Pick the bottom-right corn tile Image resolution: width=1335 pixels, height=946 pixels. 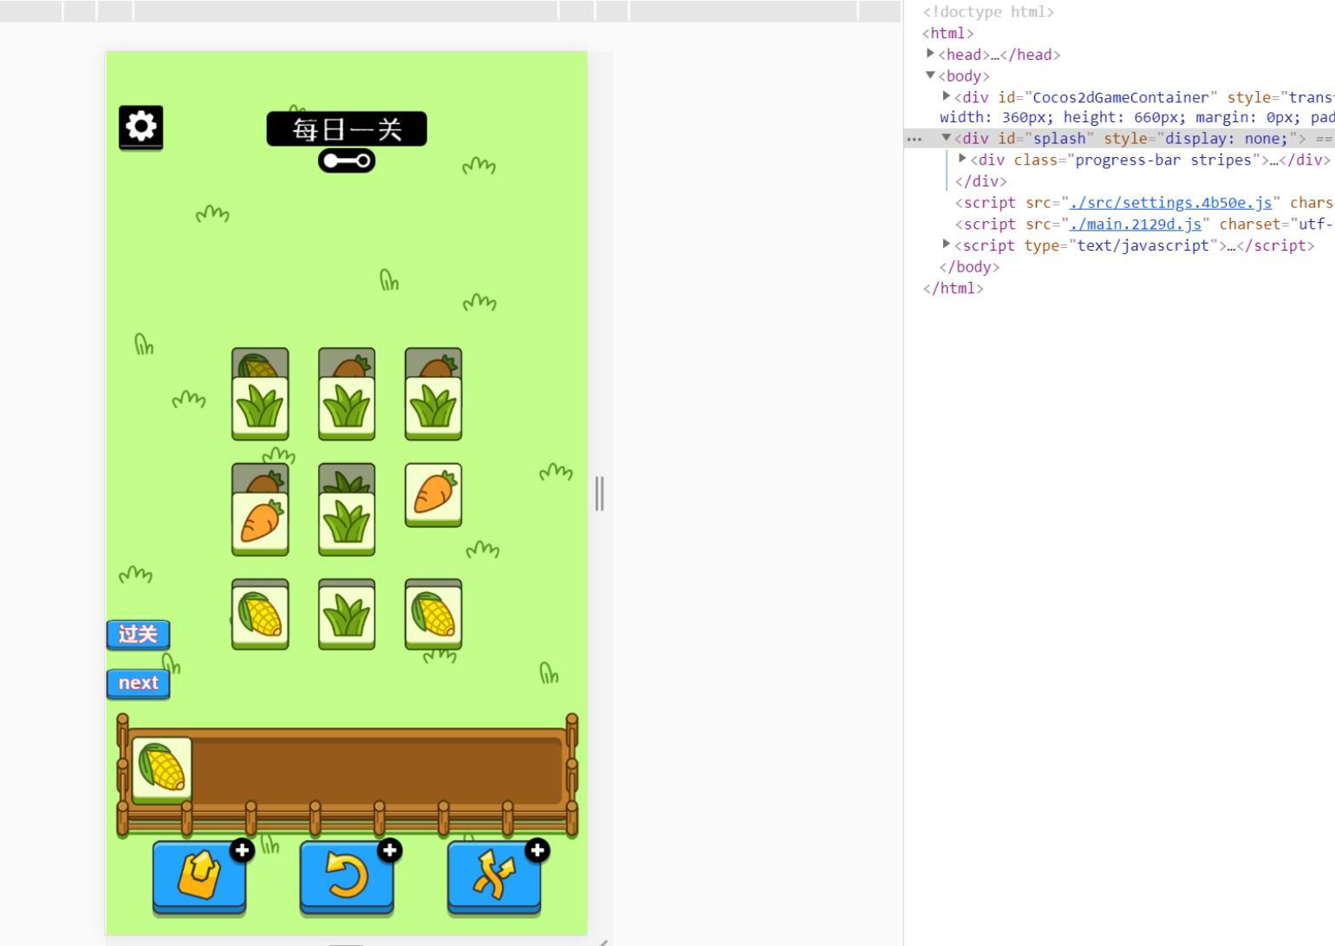[433, 614]
